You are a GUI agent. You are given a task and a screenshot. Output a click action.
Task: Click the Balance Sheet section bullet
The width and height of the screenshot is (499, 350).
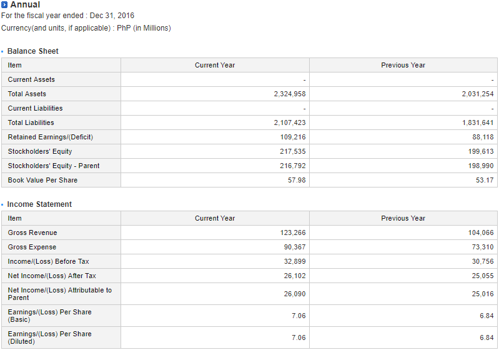tap(2, 51)
